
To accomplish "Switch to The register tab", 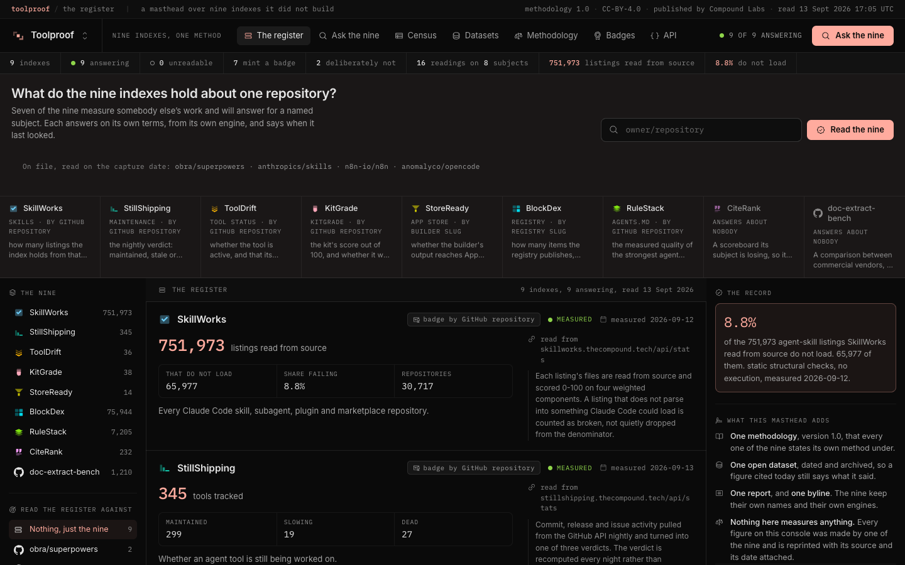I will [273, 36].
